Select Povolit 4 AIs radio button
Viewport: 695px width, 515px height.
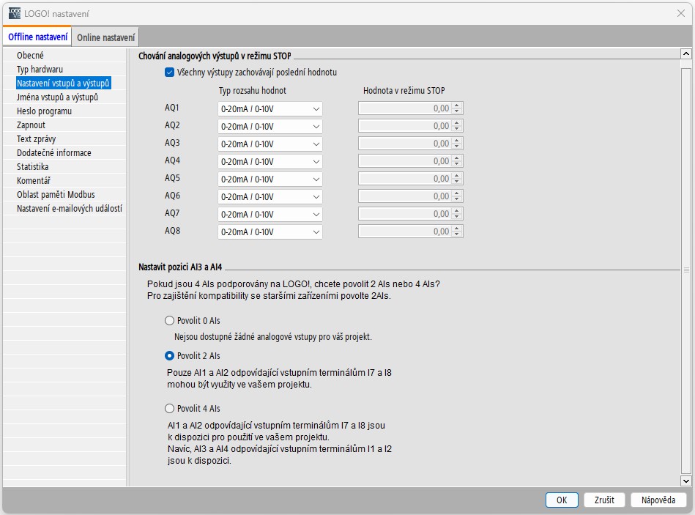point(169,408)
